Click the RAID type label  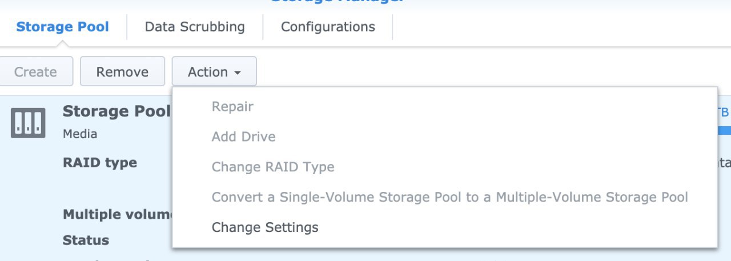click(x=100, y=163)
